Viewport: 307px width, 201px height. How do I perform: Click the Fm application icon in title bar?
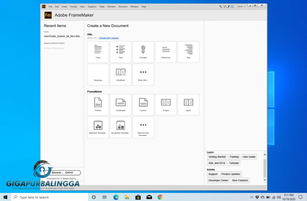[44, 7]
